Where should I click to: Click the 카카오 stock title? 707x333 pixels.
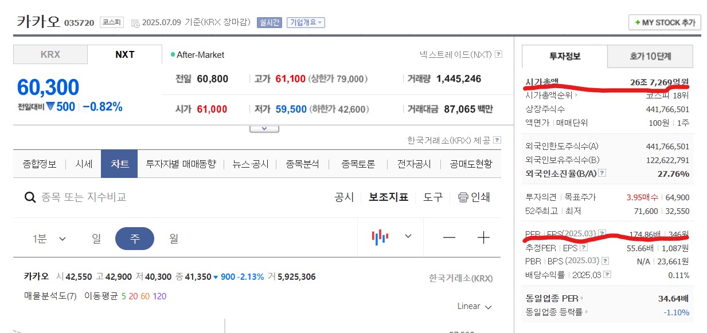38,22
